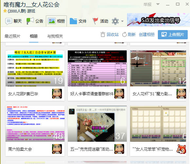Click the circular refresh arrow icon
The image size is (190, 164).
point(124,34)
